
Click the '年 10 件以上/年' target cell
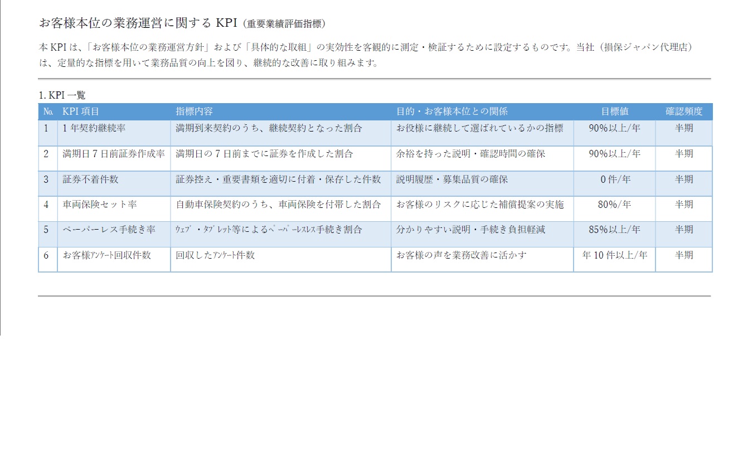tap(614, 256)
